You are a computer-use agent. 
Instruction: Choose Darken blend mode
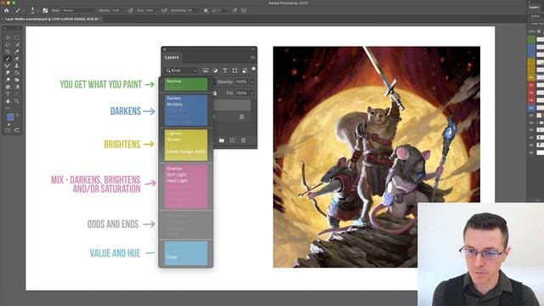pyautogui.click(x=173, y=99)
